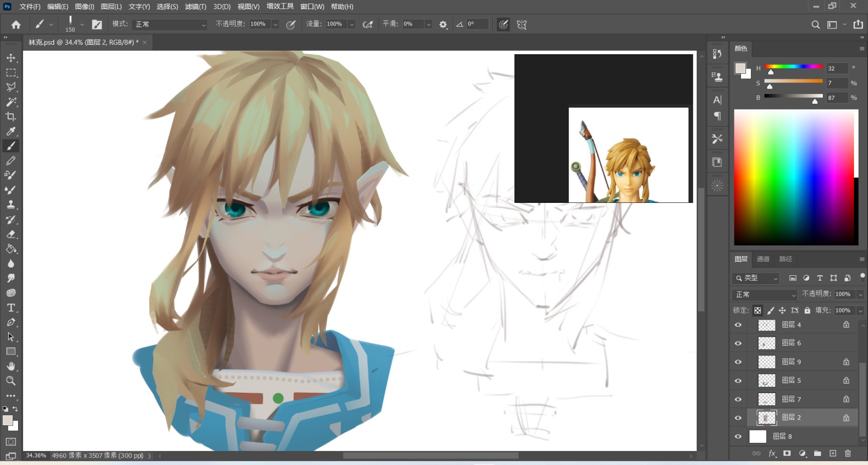Switch to the 通道 tab
Viewport: 868px width, 465px height.
(x=763, y=259)
